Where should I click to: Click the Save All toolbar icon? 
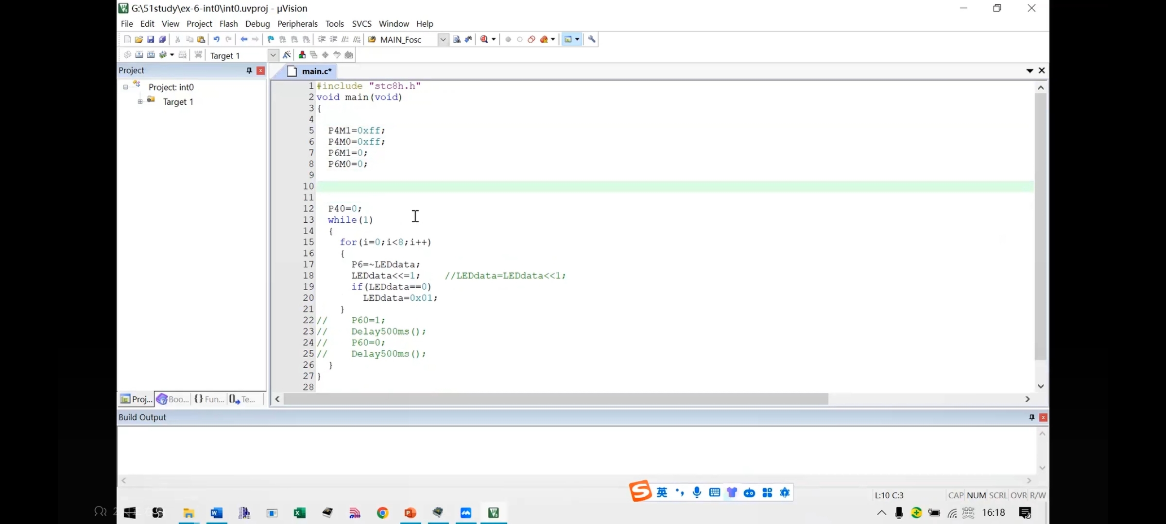tap(162, 39)
